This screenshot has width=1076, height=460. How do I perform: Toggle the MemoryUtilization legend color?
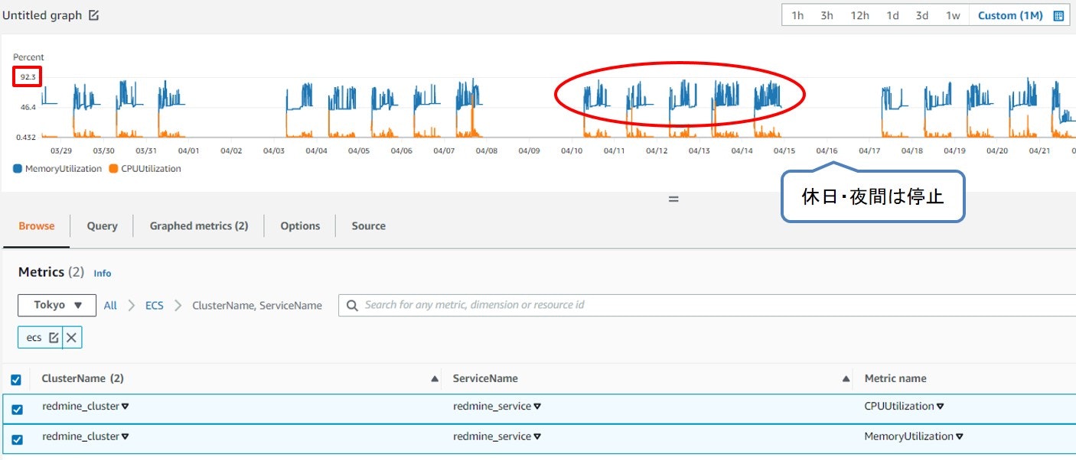point(18,169)
